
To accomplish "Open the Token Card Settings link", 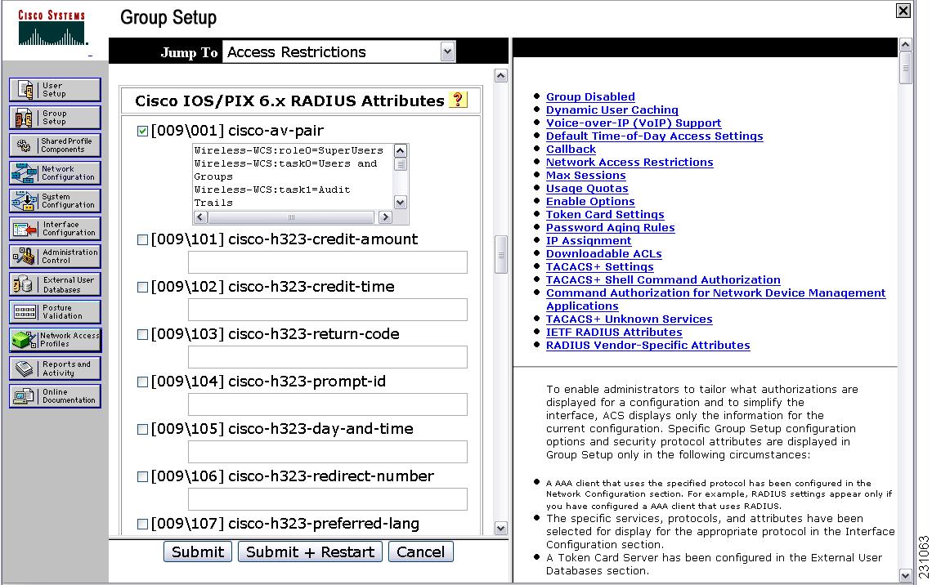I will 605,214.
